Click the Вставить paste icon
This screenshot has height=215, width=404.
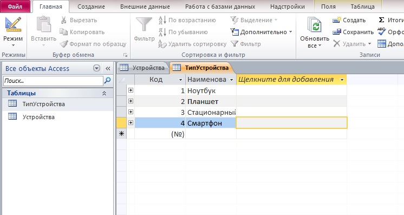(x=43, y=24)
